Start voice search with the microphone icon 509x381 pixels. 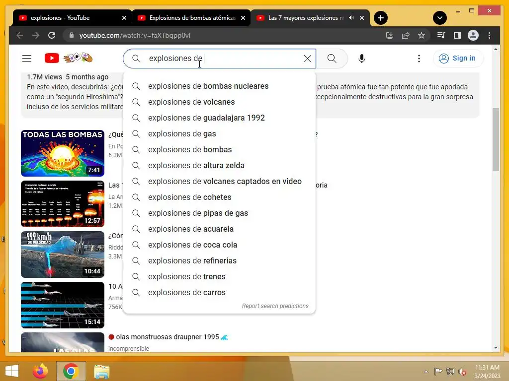tap(362, 59)
